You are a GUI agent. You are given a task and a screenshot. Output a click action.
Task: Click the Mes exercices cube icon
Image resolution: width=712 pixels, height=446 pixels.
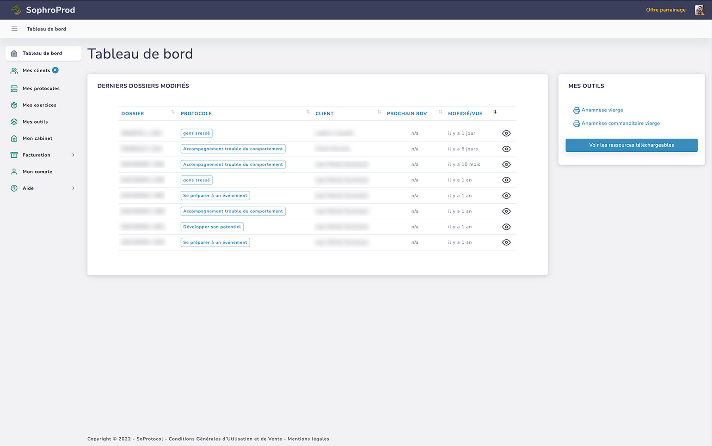click(14, 105)
